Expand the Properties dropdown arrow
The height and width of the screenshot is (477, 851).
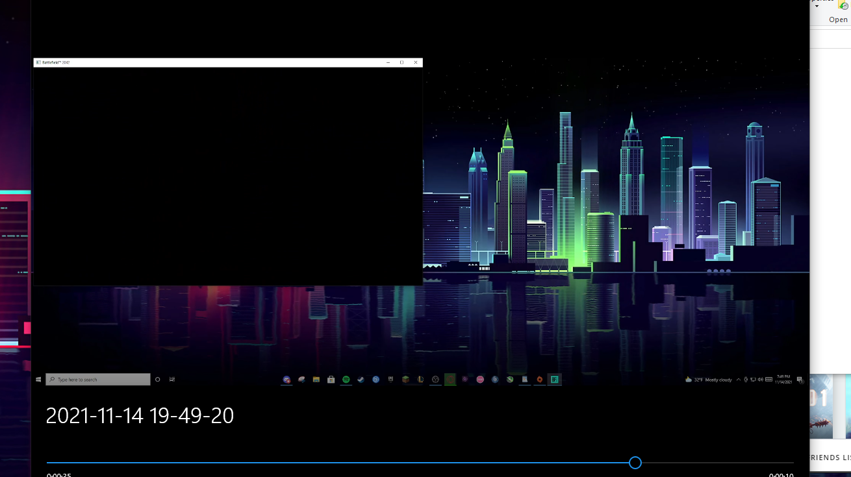point(817,6)
